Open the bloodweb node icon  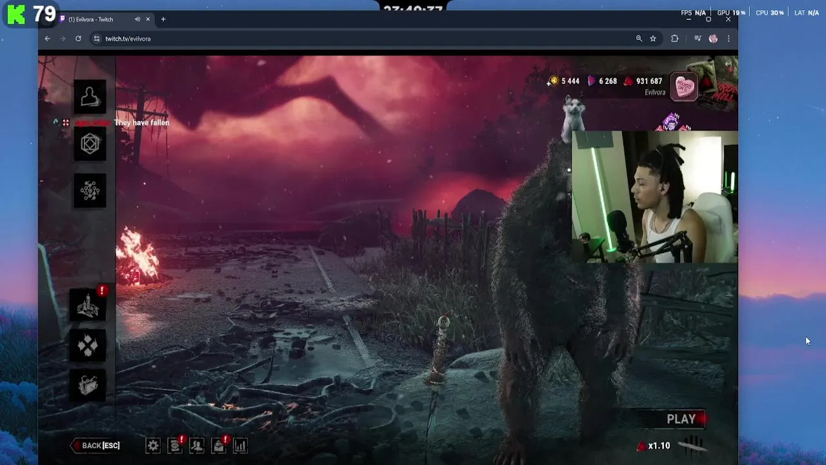pos(90,191)
